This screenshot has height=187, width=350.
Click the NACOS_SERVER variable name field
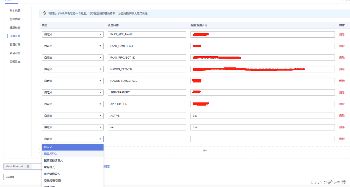tap(147, 69)
